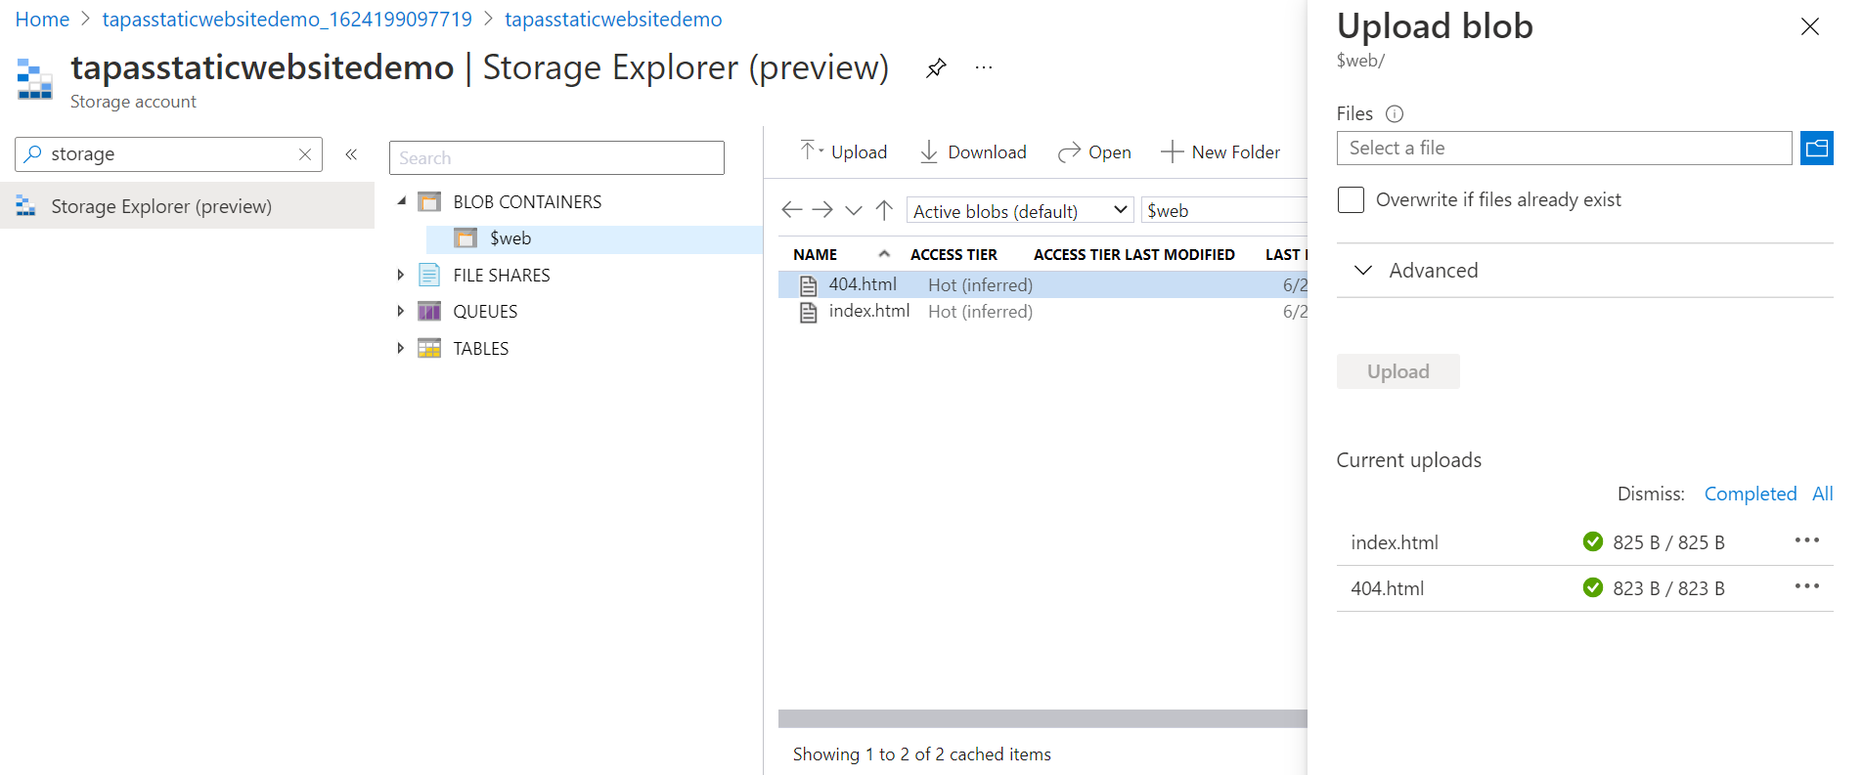Click the File Shares icon

click(429, 275)
